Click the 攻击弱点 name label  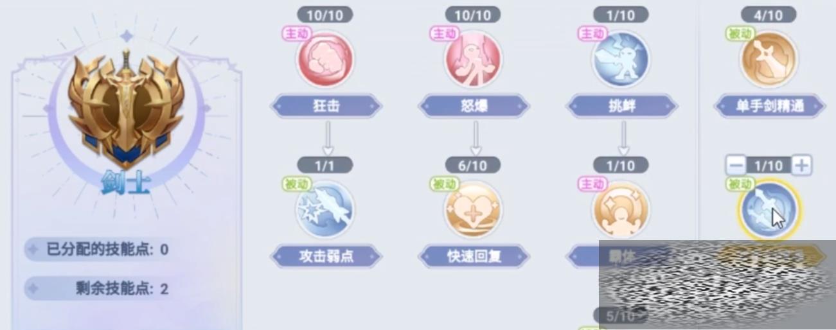click(x=326, y=256)
